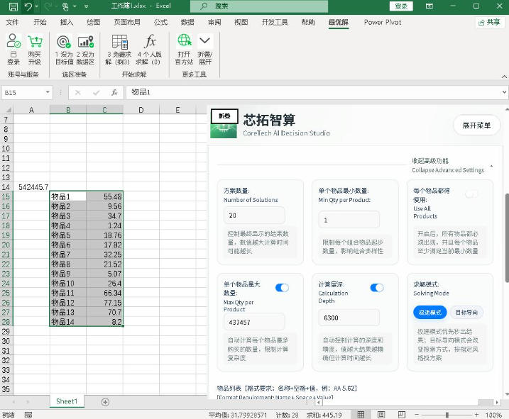The width and height of the screenshot is (509, 419).
Task: Click the cancel X in formula bar
Action: 77,92
